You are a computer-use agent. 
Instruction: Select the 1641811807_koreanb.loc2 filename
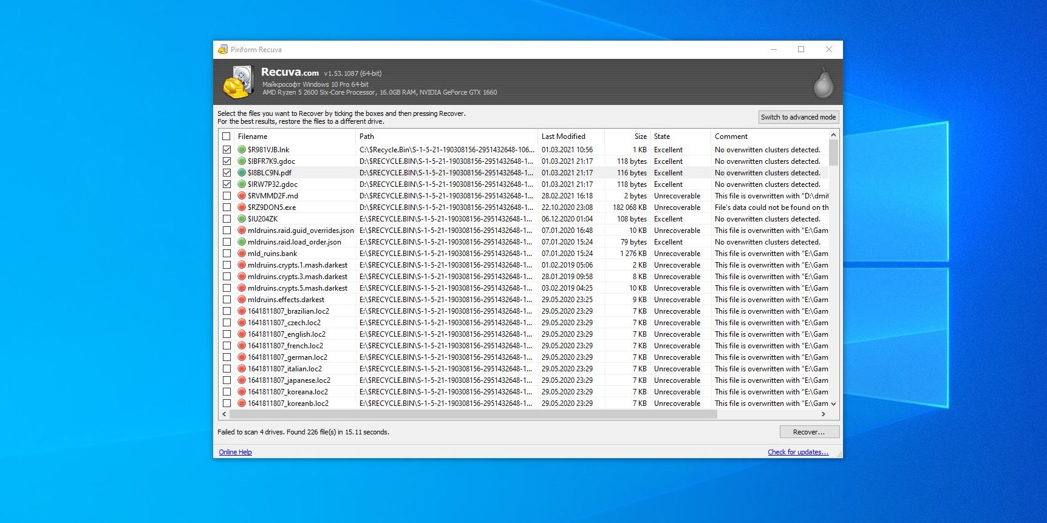click(288, 403)
